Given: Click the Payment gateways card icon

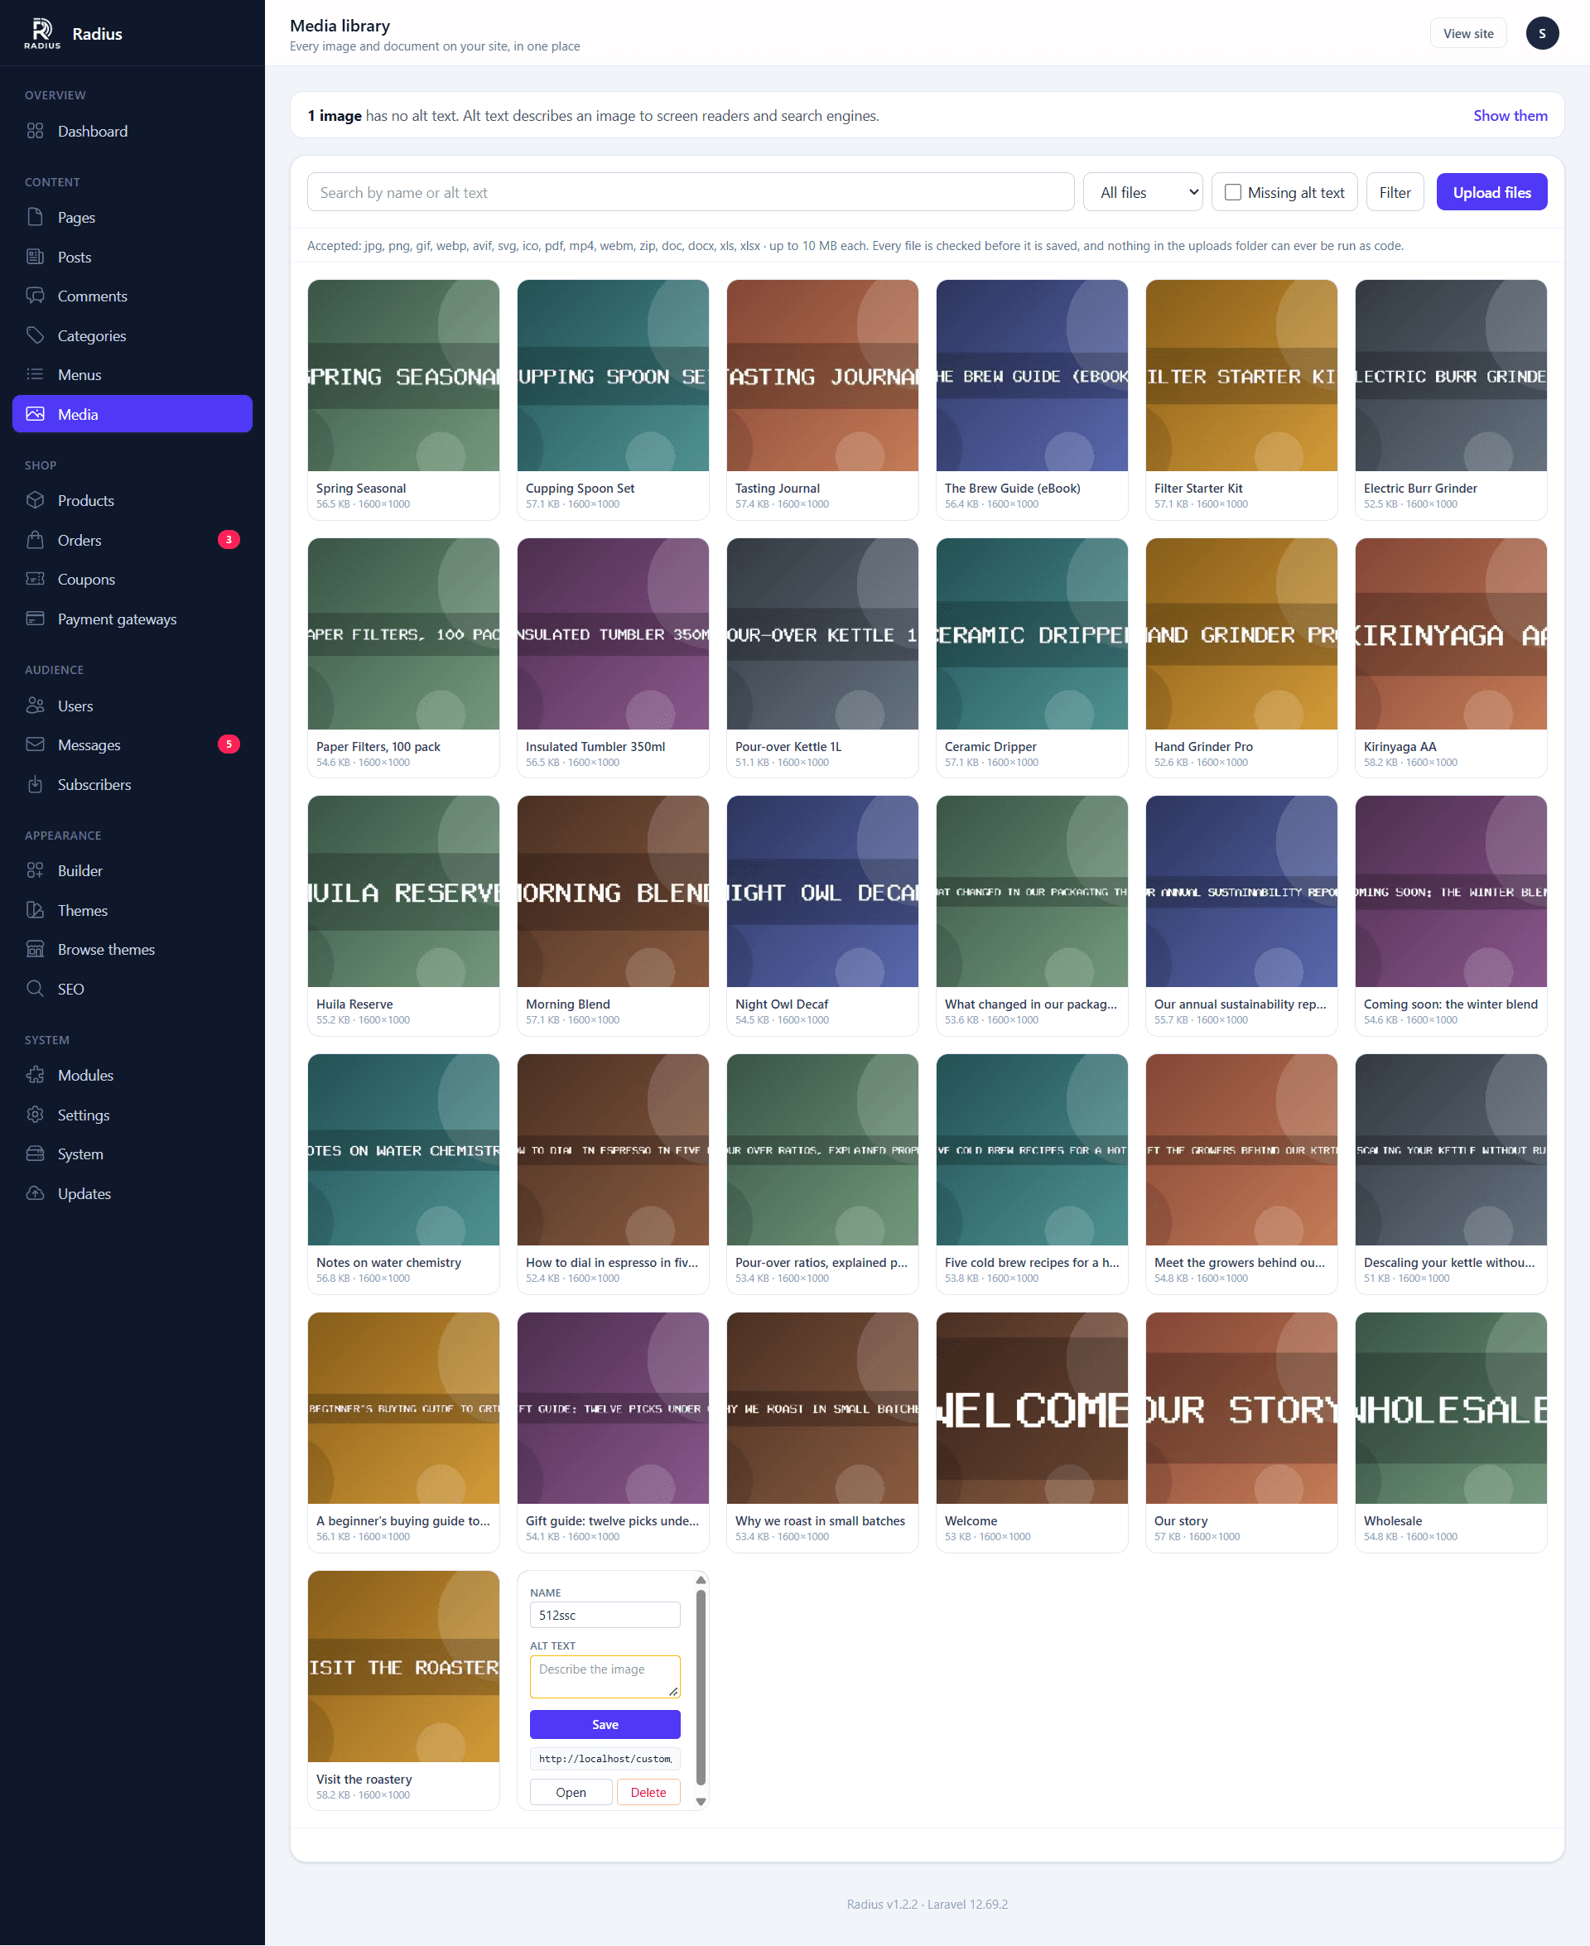Looking at the screenshot, I should tap(35, 618).
